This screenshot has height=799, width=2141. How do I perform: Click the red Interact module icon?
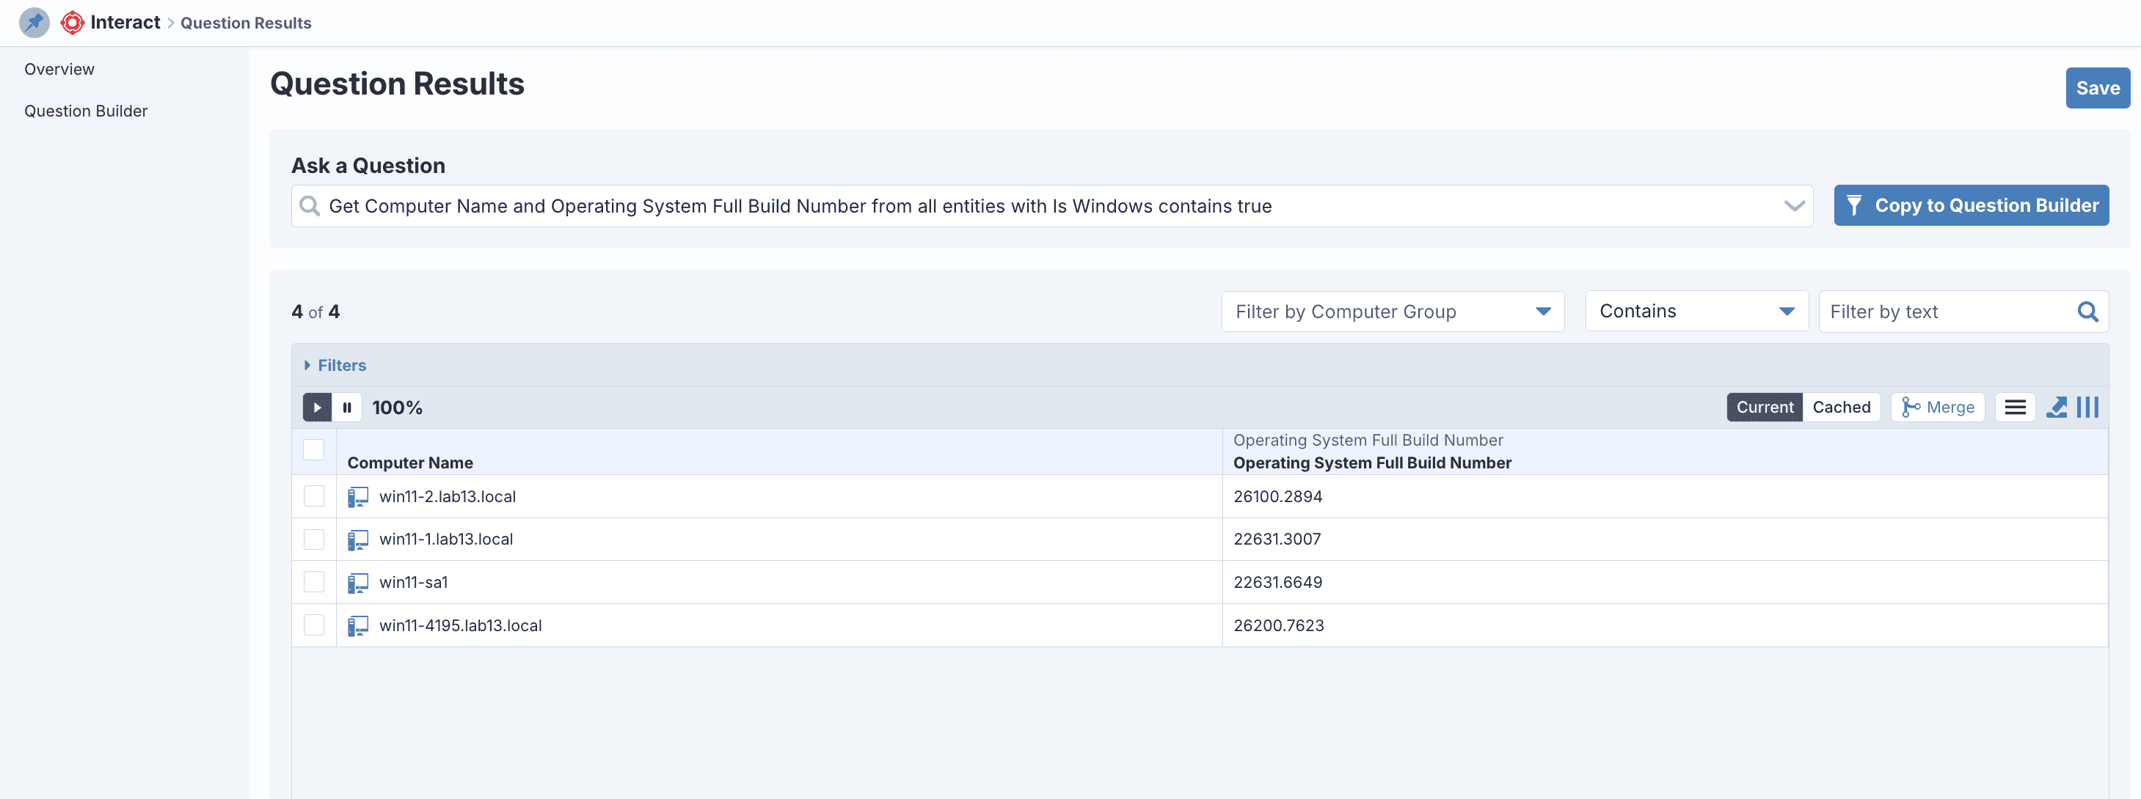click(73, 23)
